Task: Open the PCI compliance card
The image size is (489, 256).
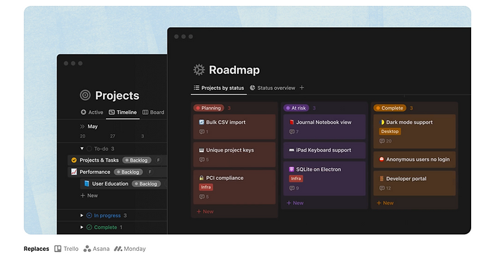Action: [235, 187]
